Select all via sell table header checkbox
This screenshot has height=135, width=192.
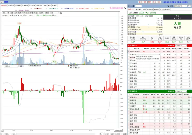(129, 94)
